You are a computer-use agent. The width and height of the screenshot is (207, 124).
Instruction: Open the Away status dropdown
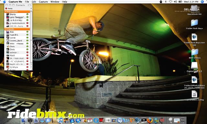(x=18, y=8)
